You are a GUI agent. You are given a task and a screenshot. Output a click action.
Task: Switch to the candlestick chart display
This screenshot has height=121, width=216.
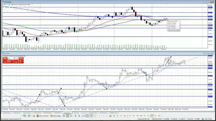click(x=67, y=116)
